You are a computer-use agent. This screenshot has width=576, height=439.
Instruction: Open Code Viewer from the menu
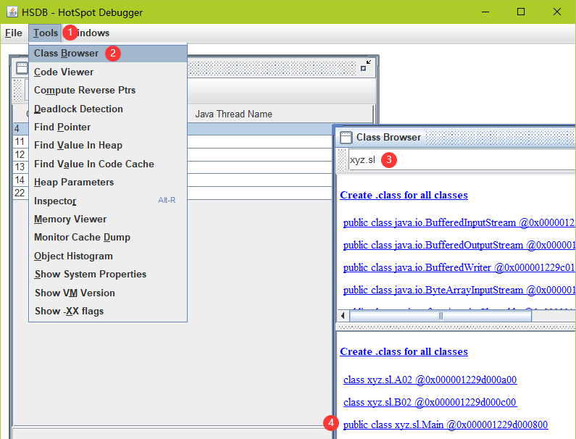point(108,72)
